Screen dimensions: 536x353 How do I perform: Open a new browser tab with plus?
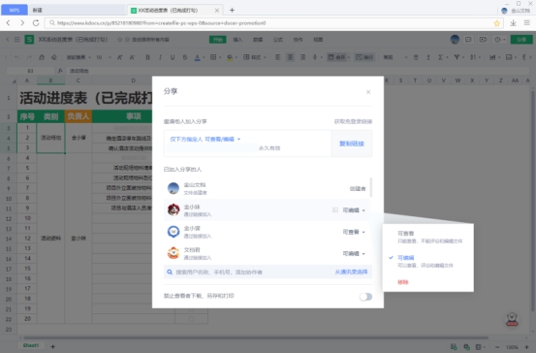tap(232, 10)
